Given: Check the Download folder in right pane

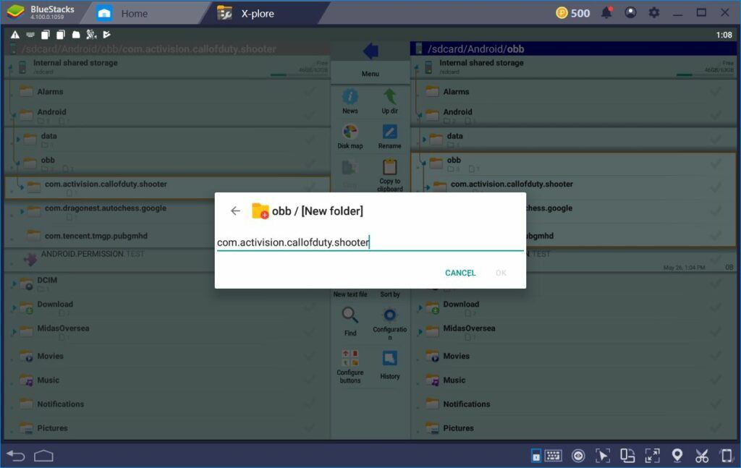Looking at the screenshot, I should tap(716, 307).
